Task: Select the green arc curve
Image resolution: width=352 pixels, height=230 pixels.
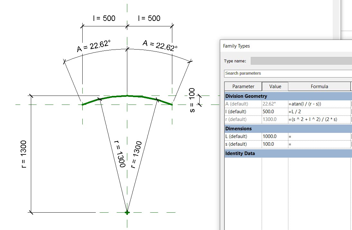Action: (x=127, y=96)
